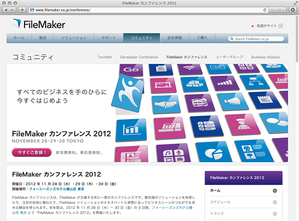Click the address bar URL field

click(148, 10)
